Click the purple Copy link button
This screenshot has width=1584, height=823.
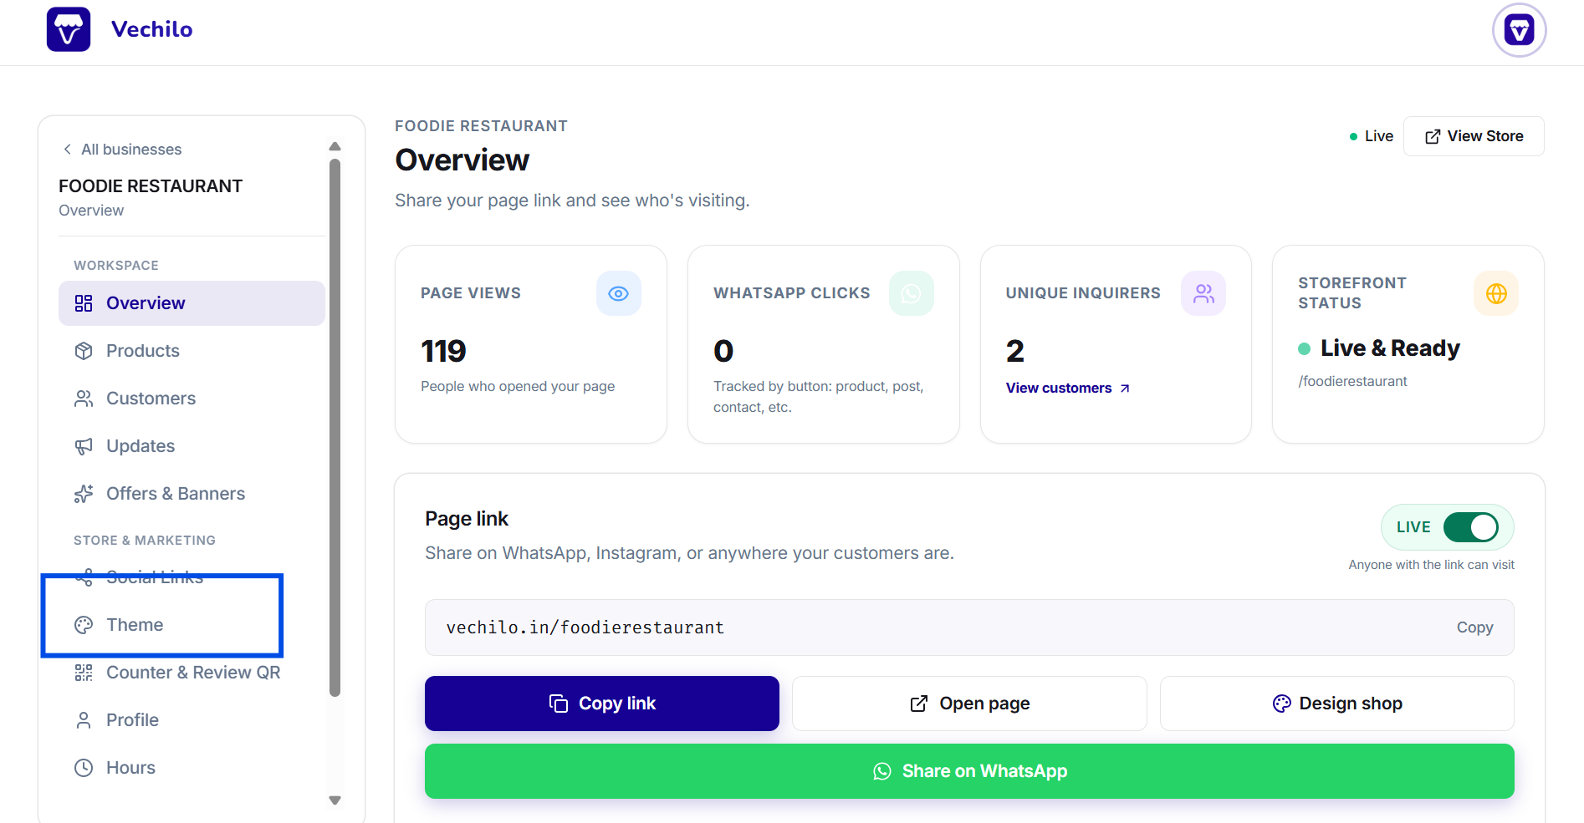tap(602, 704)
